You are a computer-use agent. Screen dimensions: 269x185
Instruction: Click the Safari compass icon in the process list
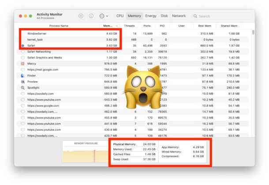tap(23, 45)
